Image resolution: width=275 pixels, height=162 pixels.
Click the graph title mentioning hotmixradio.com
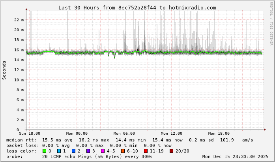click(137, 8)
